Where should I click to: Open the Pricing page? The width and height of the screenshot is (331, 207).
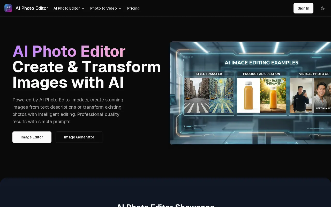pos(133,8)
